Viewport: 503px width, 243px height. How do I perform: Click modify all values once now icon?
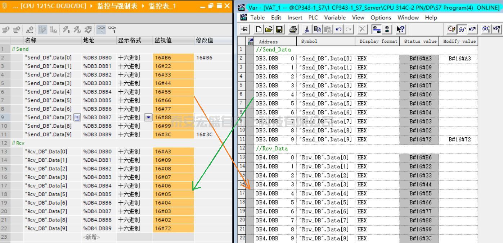pos(66,30)
